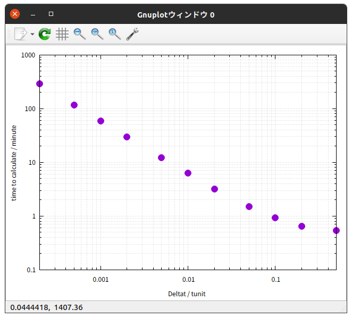Click the window resize grip in corner
Viewport: 352px width, 318px height.
[343, 309]
